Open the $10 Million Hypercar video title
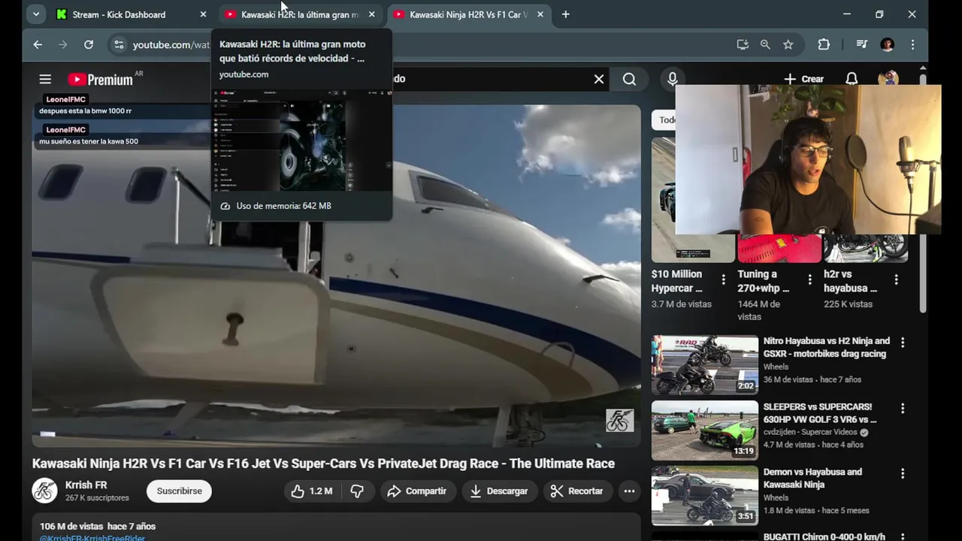The width and height of the screenshot is (962, 541). pyautogui.click(x=677, y=281)
